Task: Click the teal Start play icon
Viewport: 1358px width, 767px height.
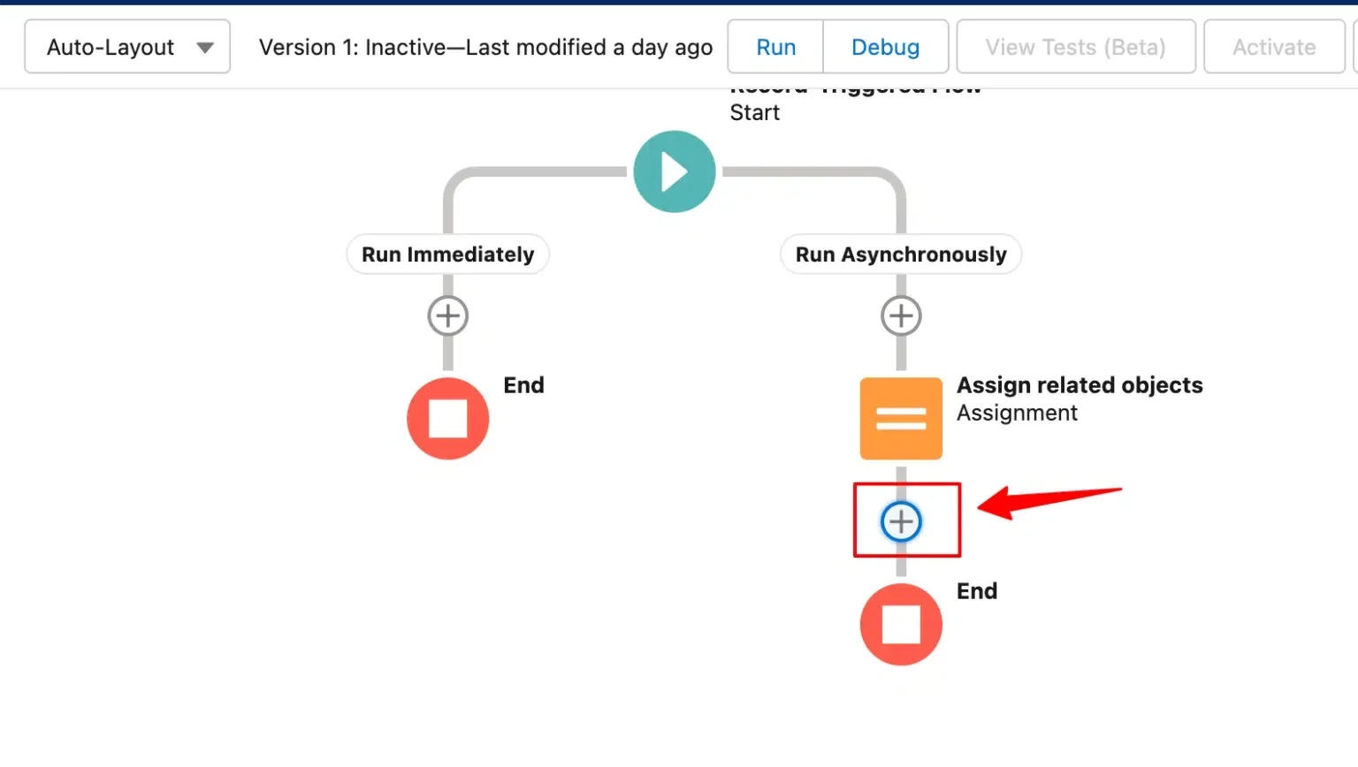Action: click(x=674, y=171)
